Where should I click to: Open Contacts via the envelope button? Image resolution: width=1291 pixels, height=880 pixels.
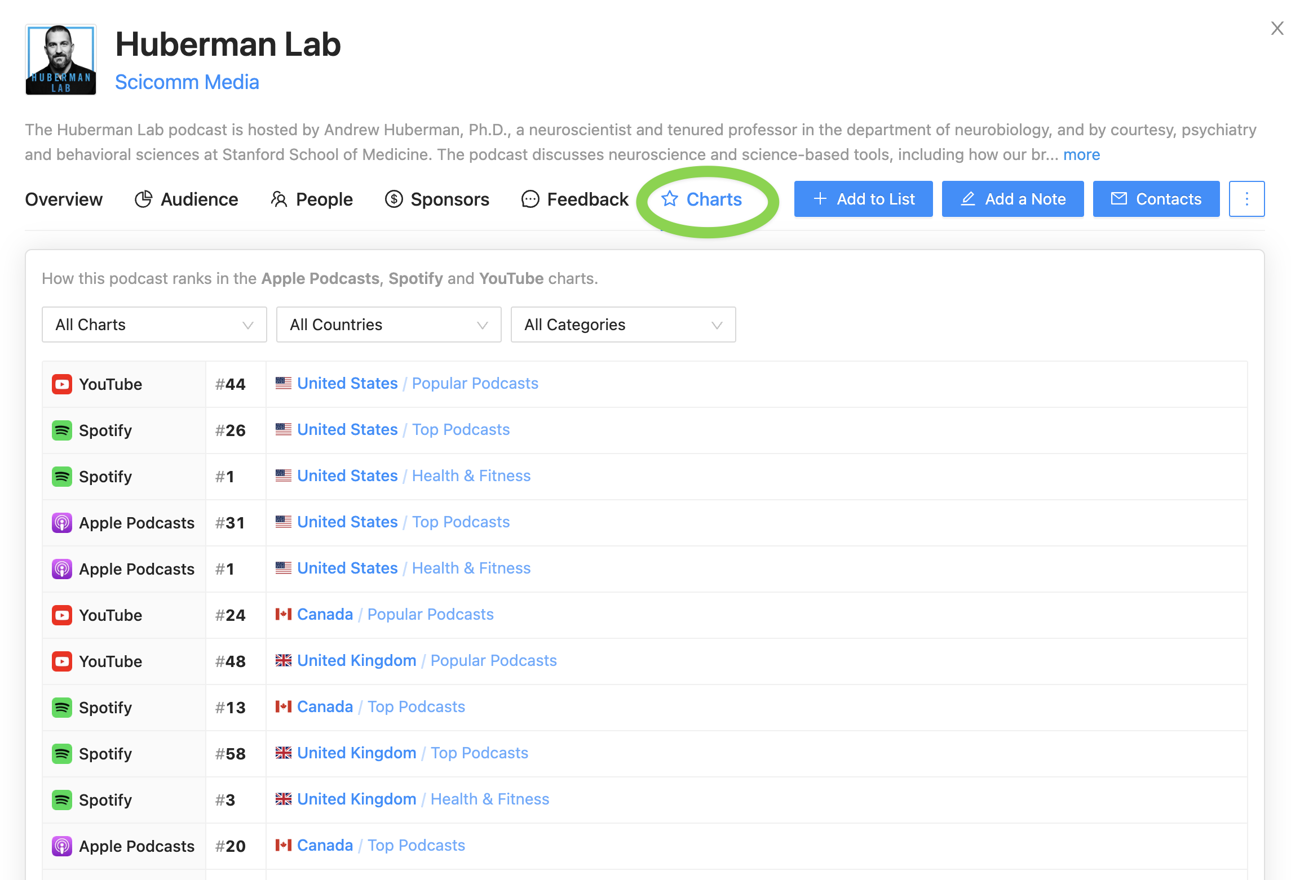1156,199
